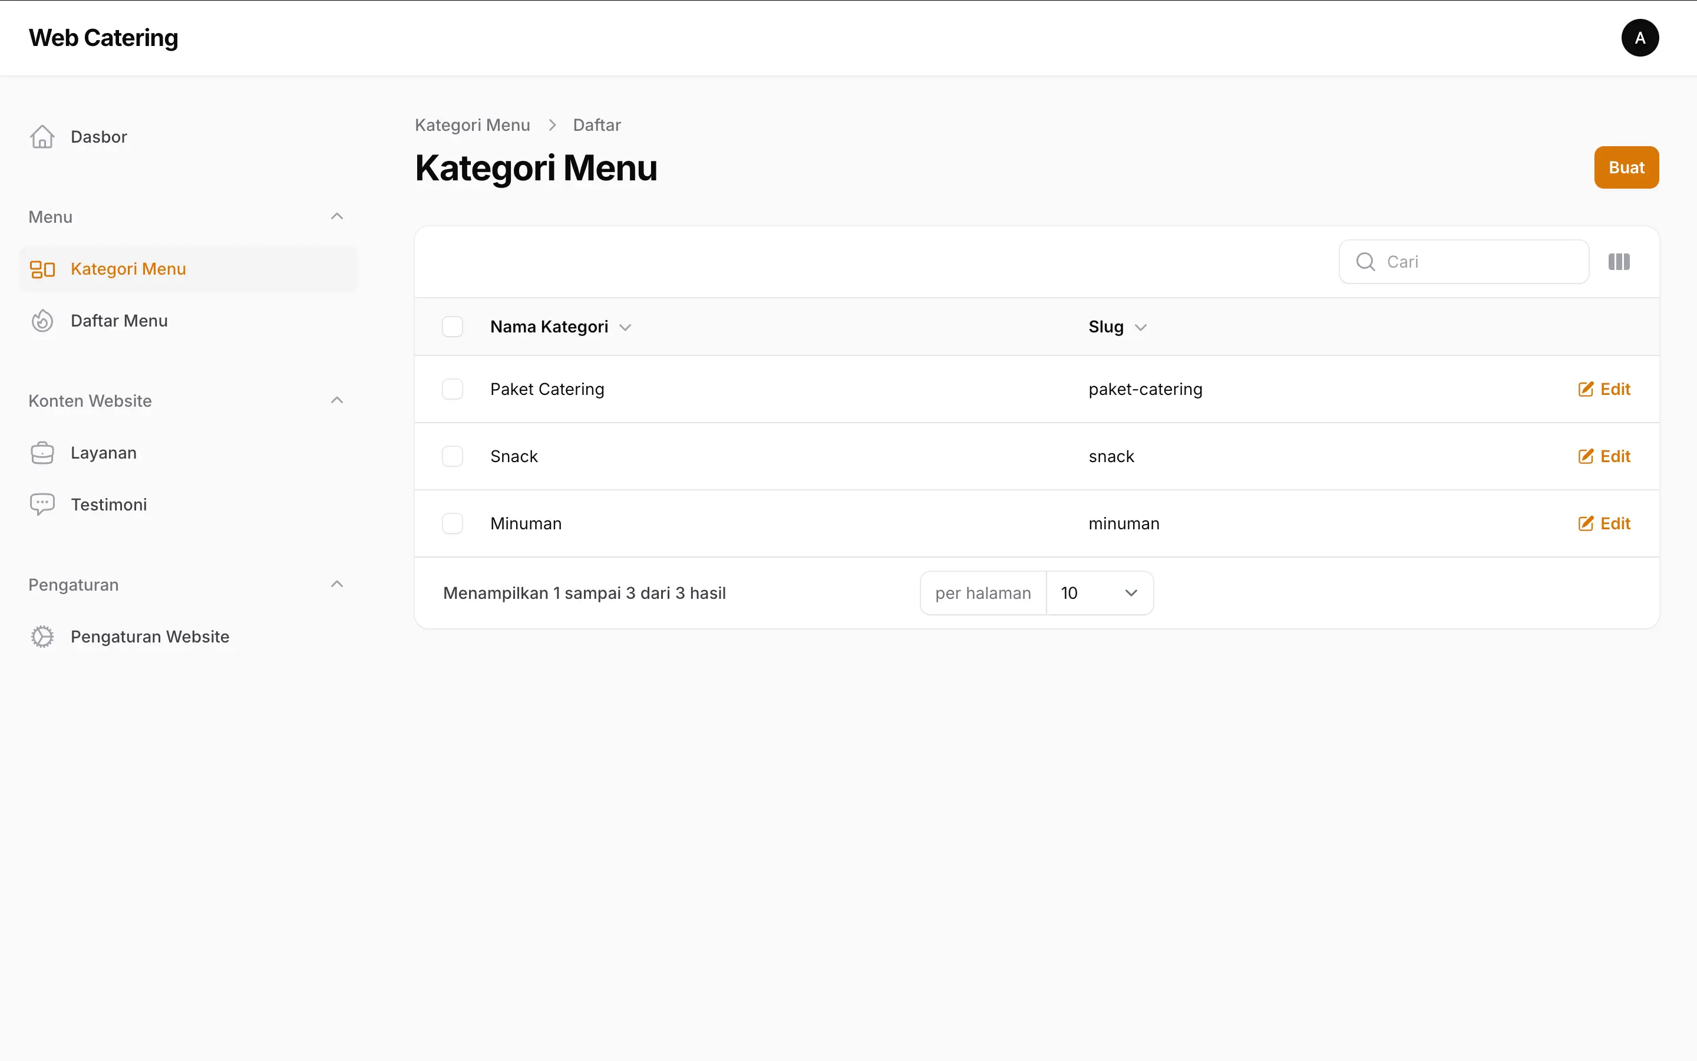1697x1061 pixels.
Task: Click the Kategori Menu page heading
Action: coord(536,168)
